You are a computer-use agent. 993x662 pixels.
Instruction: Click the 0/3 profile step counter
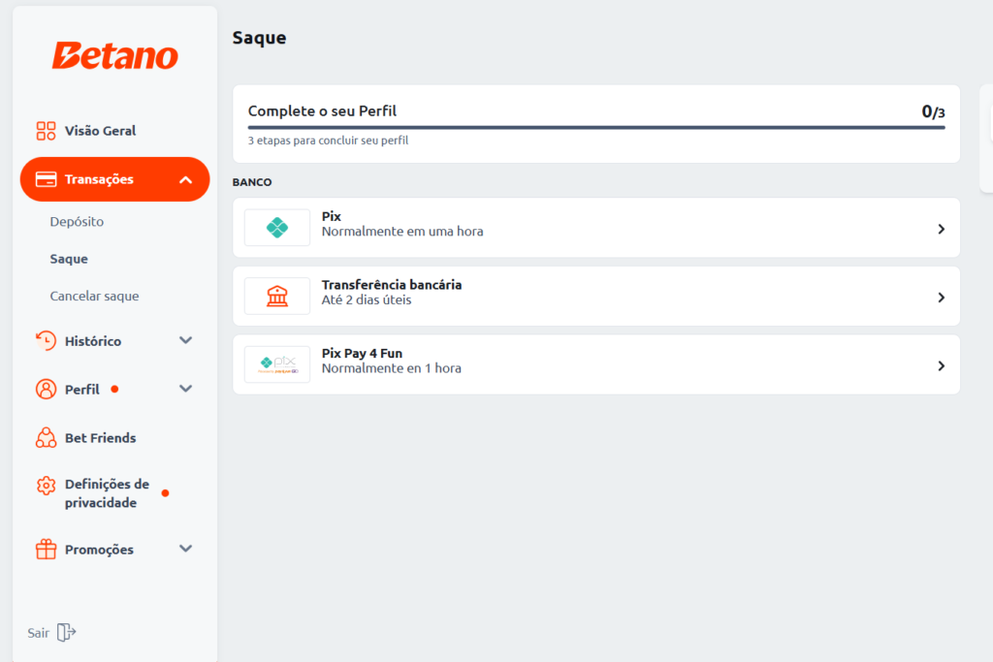(x=933, y=112)
